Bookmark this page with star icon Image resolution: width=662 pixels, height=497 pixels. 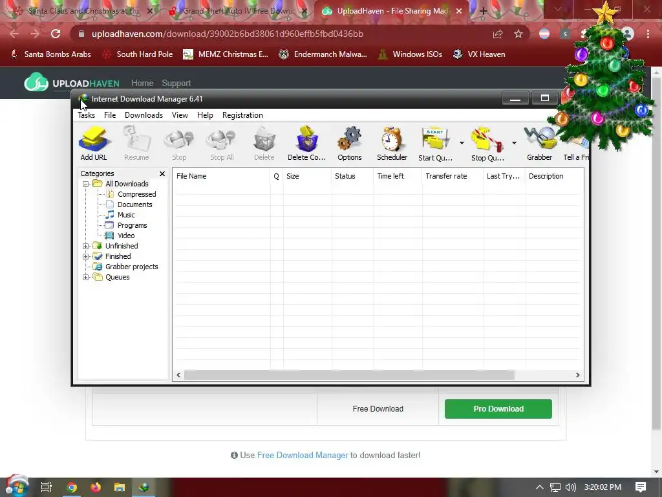point(518,34)
